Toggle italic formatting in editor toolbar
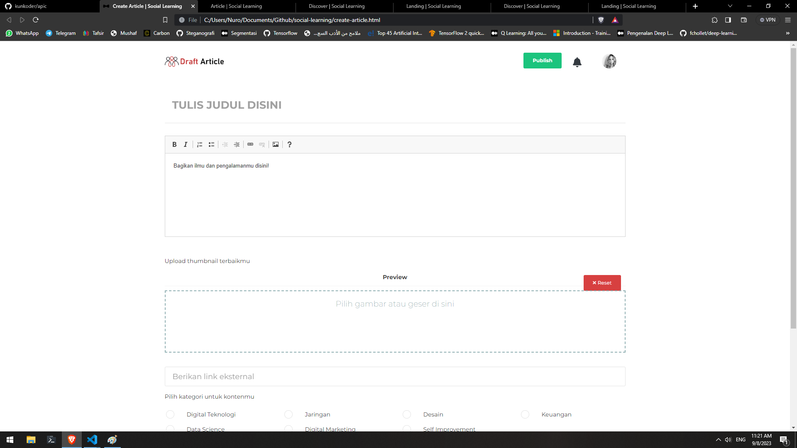This screenshot has width=797, height=448. point(186,144)
